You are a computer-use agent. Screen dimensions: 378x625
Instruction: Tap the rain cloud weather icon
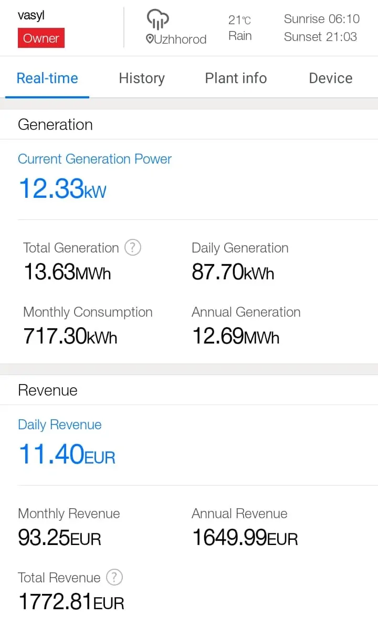pos(157,19)
